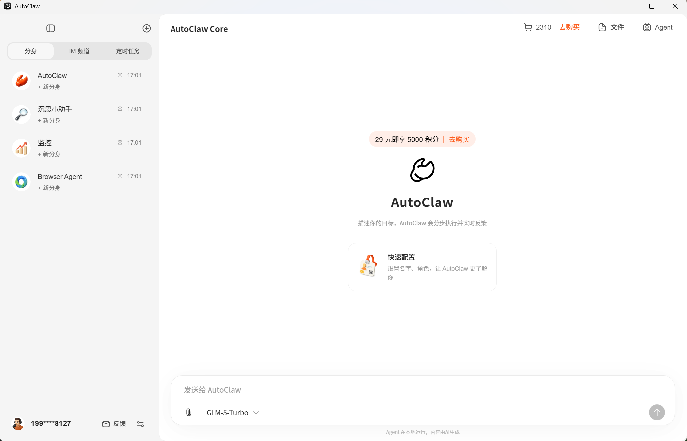This screenshot has width=687, height=441.
Task: Toggle pin for Browser Agent
Action: click(x=120, y=176)
